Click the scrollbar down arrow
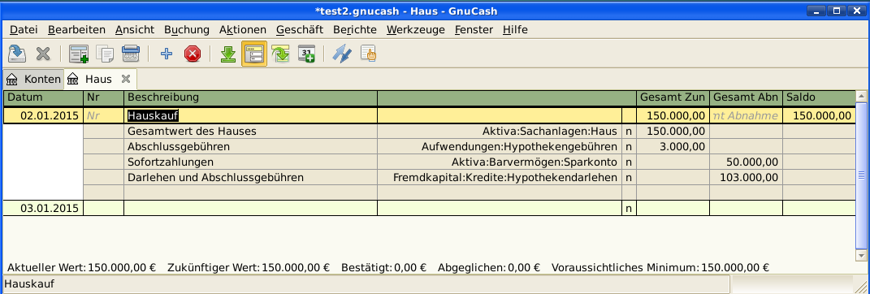The height and width of the screenshot is (294, 870). (861, 255)
